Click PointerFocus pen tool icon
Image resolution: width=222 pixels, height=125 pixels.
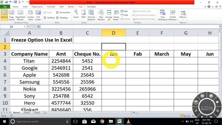[196, 111]
